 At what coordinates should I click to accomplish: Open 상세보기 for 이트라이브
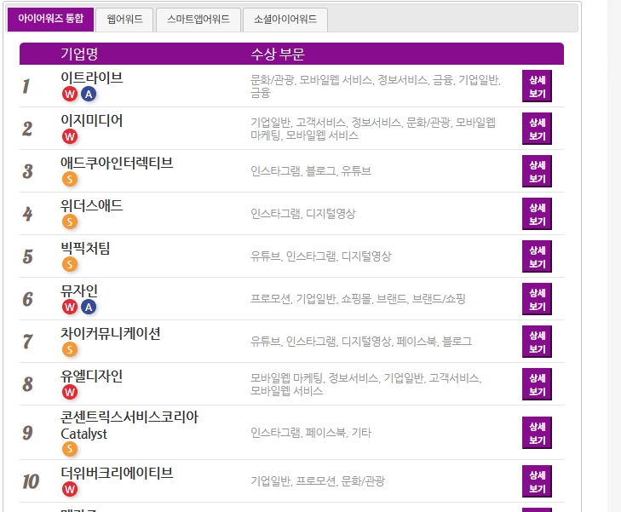coord(537,86)
